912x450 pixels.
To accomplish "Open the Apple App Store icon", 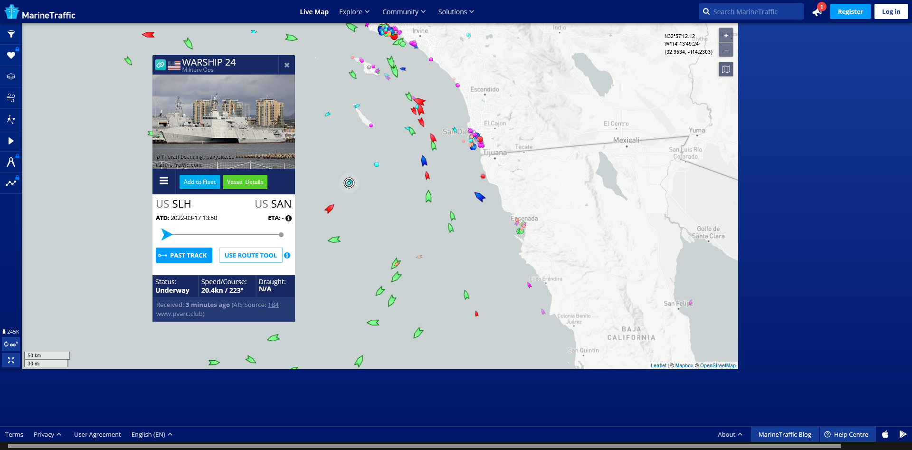I will 885,434.
